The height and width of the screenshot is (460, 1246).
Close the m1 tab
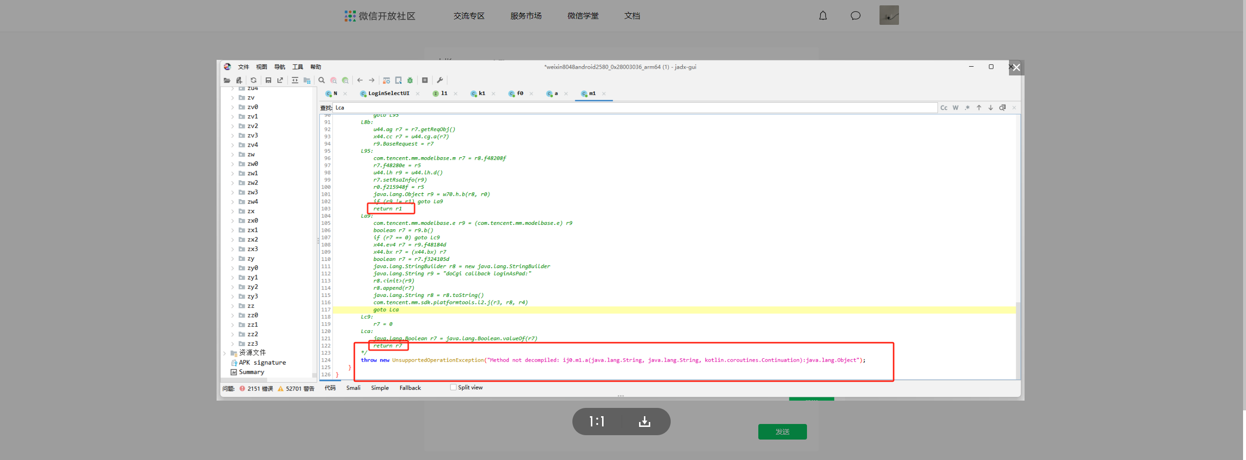604,93
